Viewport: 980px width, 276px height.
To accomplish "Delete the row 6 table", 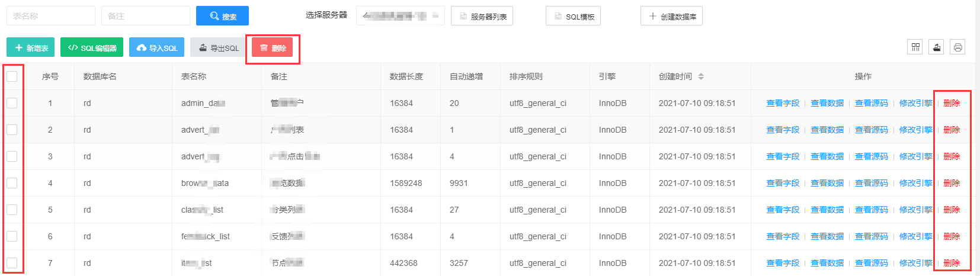I will click(952, 236).
